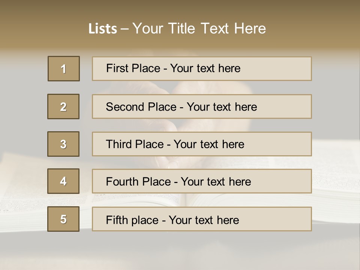Image resolution: width=360 pixels, height=270 pixels.
Task: Click the dash in the slide title
Action: coord(124,29)
